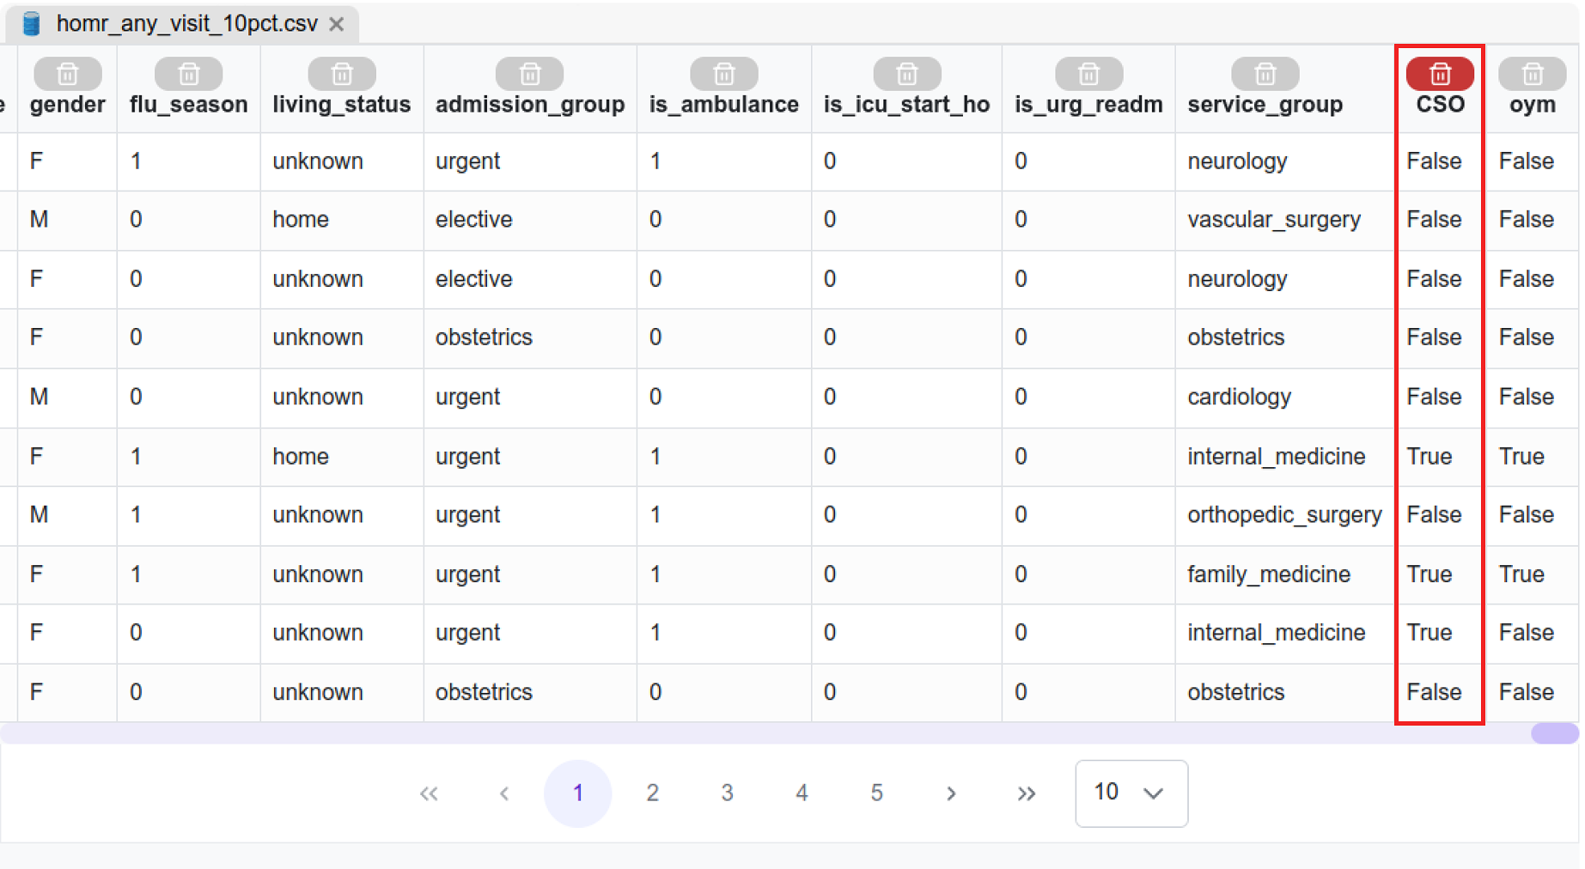Viewport: 1585px width, 869px height.
Task: Delete the gender column via trash icon
Action: tap(67, 75)
